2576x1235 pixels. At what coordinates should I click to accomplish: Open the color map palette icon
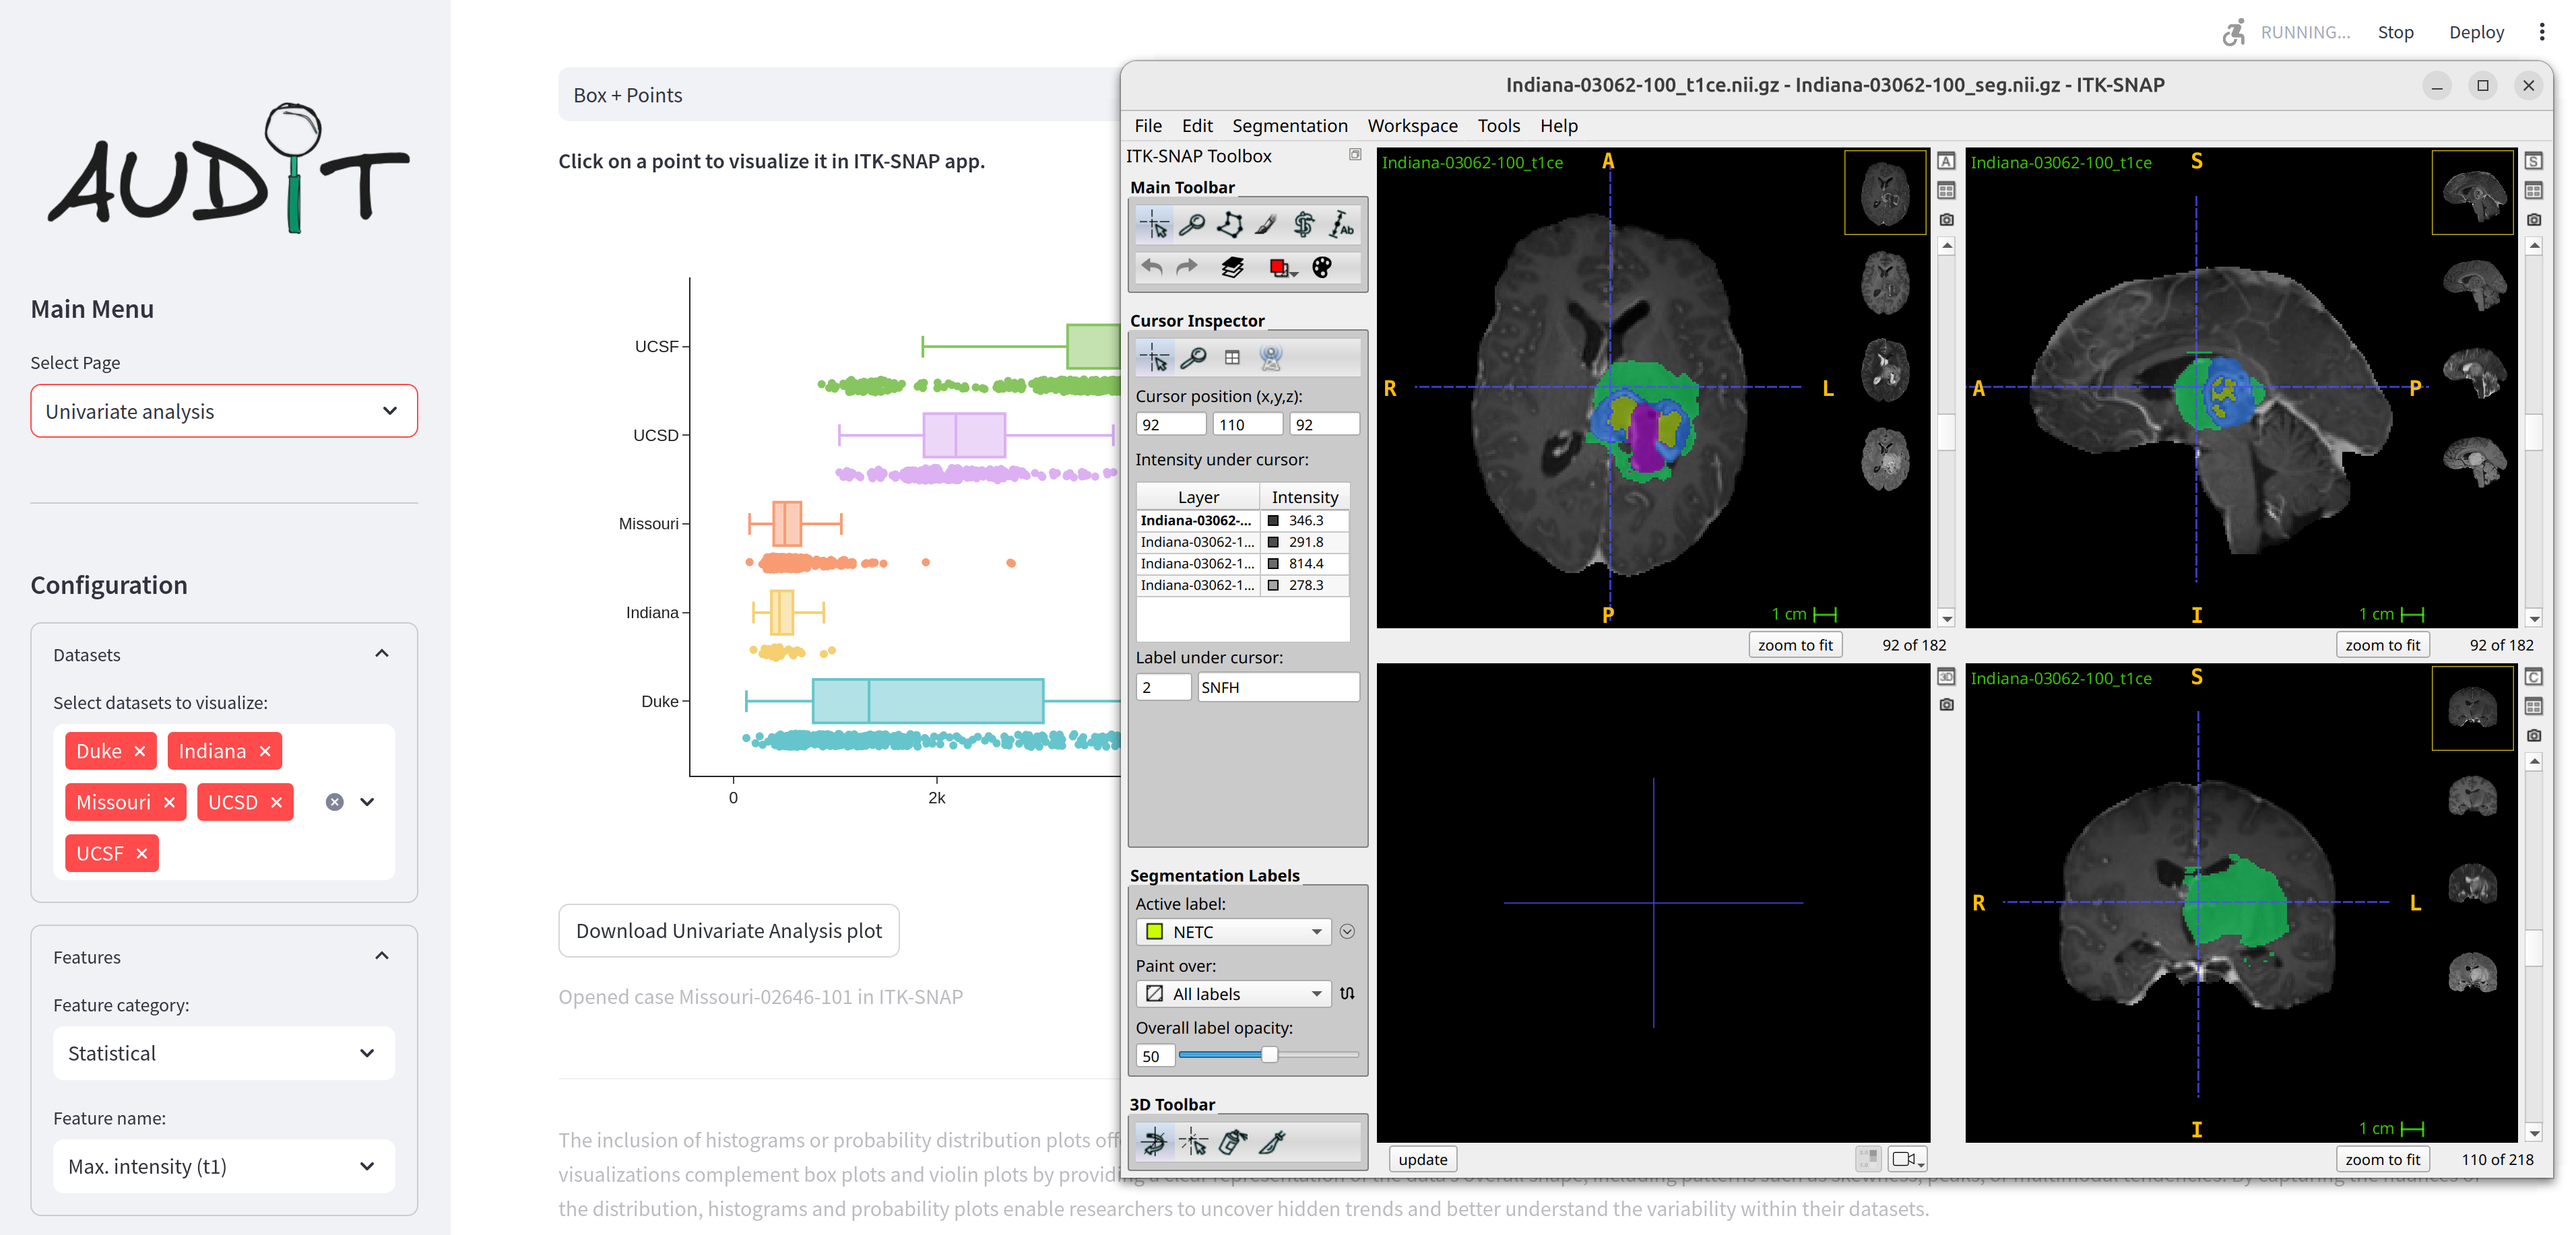click(x=1321, y=267)
